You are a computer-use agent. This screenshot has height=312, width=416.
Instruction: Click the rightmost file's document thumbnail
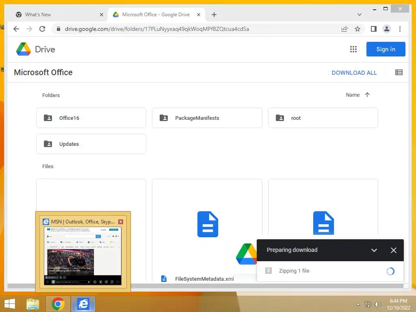click(x=323, y=223)
